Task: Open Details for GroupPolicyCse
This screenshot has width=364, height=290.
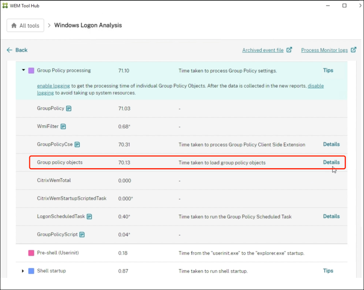Action: tap(331, 144)
